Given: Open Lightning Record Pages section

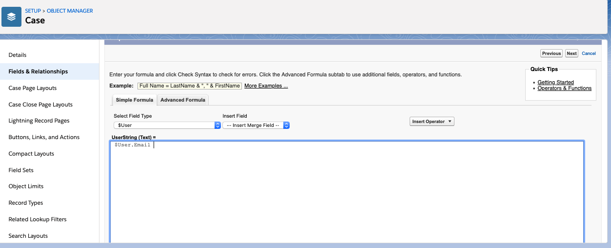Looking at the screenshot, I should [x=39, y=121].
